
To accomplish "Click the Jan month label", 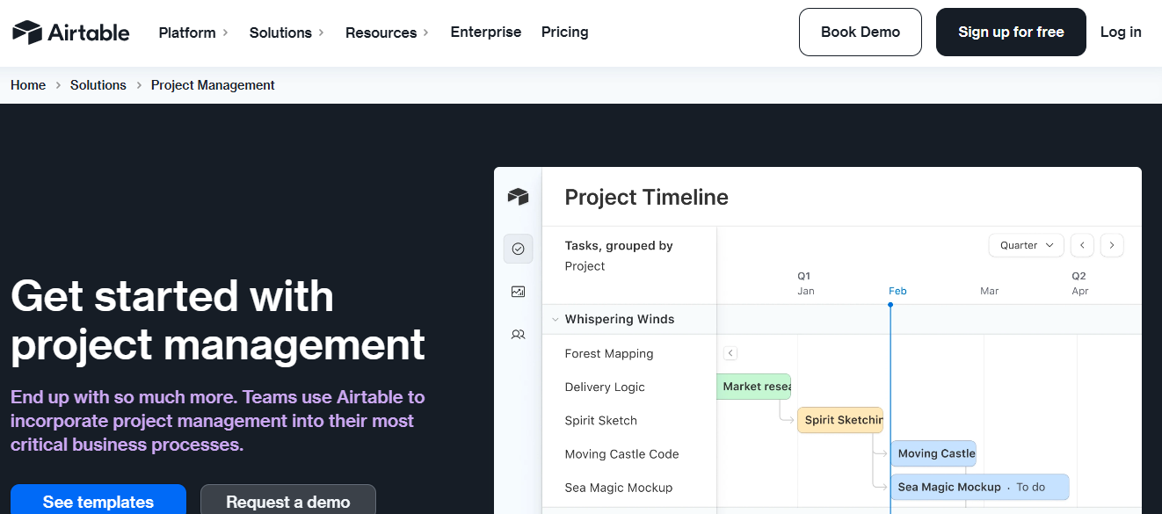I will tap(806, 291).
